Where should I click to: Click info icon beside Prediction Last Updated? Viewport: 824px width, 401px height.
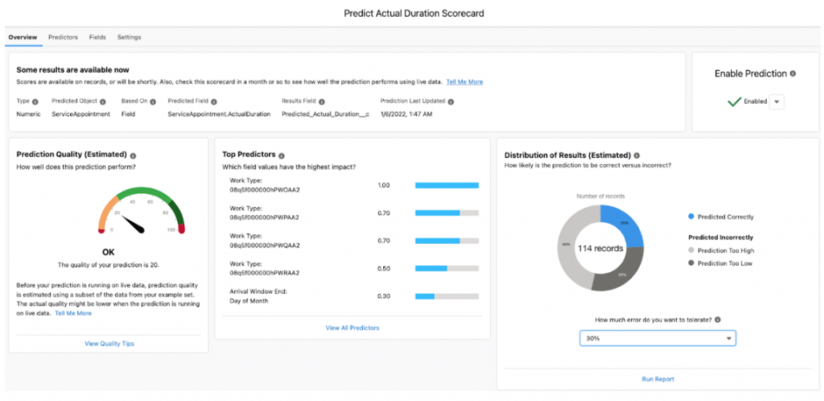[x=451, y=102]
